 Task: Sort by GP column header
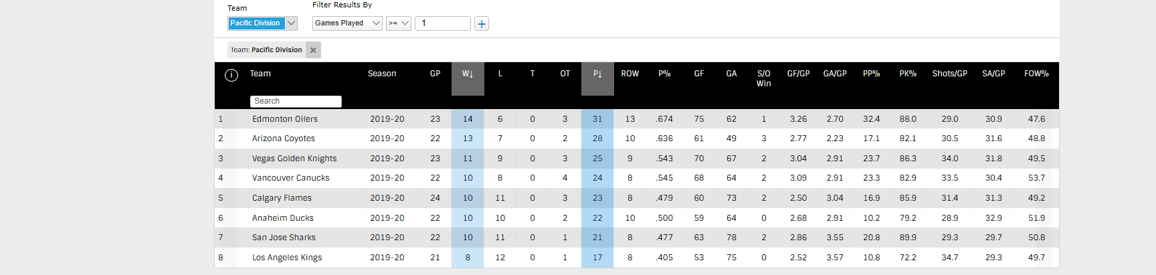(436, 74)
